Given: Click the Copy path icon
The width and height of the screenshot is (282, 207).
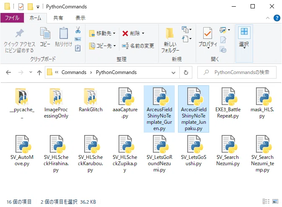Looking at the screenshot, I should coord(78,39).
